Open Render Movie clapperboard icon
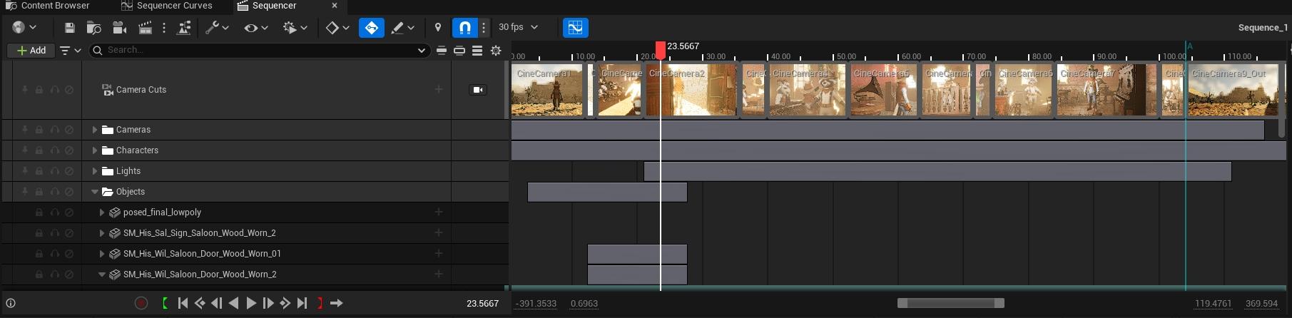This screenshot has width=1292, height=318. (145, 28)
